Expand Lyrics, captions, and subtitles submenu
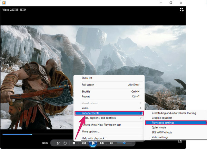Screen dimensions: 207x149 click(109, 118)
